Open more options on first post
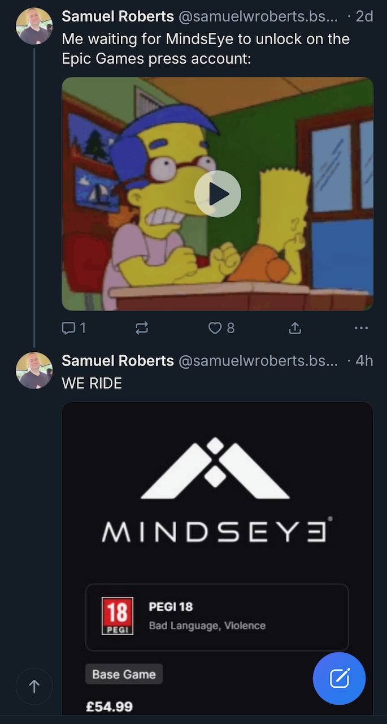387x724 pixels. click(x=361, y=328)
